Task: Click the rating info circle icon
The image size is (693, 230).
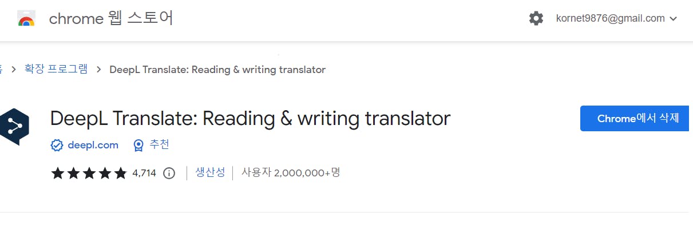Action: tap(169, 173)
